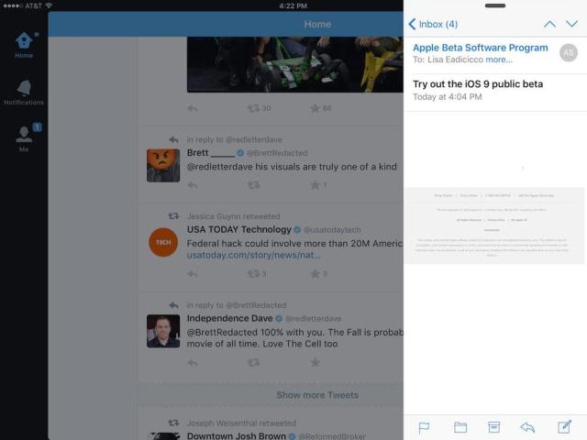The height and width of the screenshot is (440, 587).
Task: Retweet the image tweet with 30 retweets
Action: [x=259, y=108]
